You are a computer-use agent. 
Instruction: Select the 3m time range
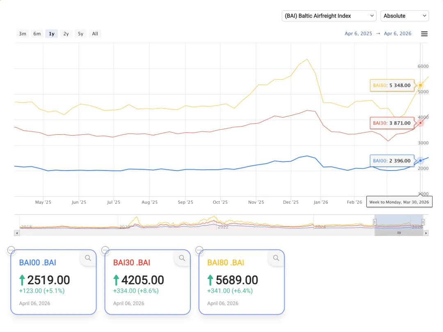click(x=23, y=34)
